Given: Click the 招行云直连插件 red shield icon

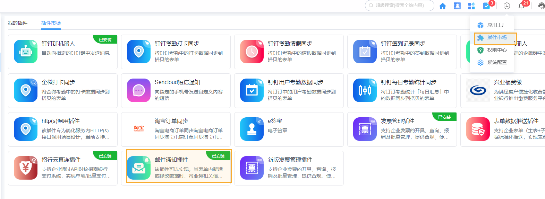Looking at the screenshot, I should tap(26, 168).
